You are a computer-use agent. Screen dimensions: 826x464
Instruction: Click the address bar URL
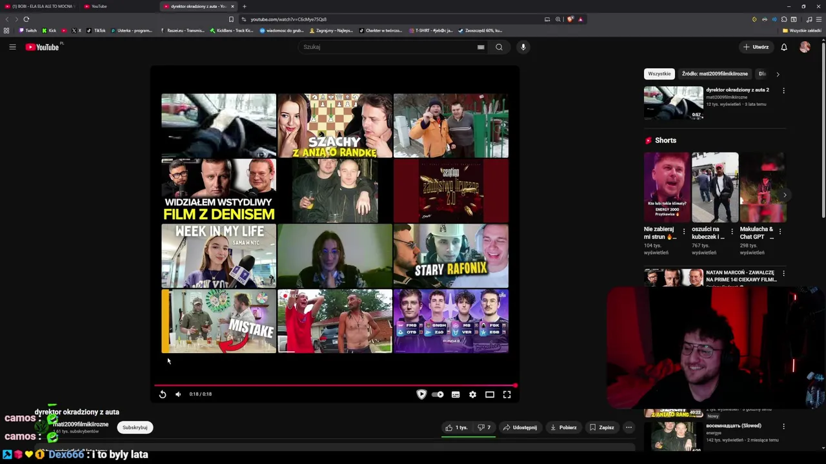click(288, 19)
